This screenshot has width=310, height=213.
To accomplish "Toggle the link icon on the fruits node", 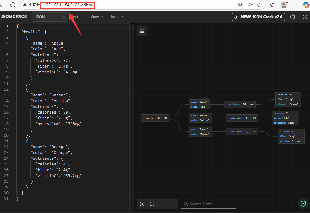I will tap(166, 118).
